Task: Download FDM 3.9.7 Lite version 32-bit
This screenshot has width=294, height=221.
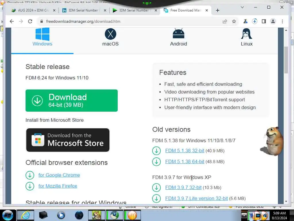Action: click(196, 199)
